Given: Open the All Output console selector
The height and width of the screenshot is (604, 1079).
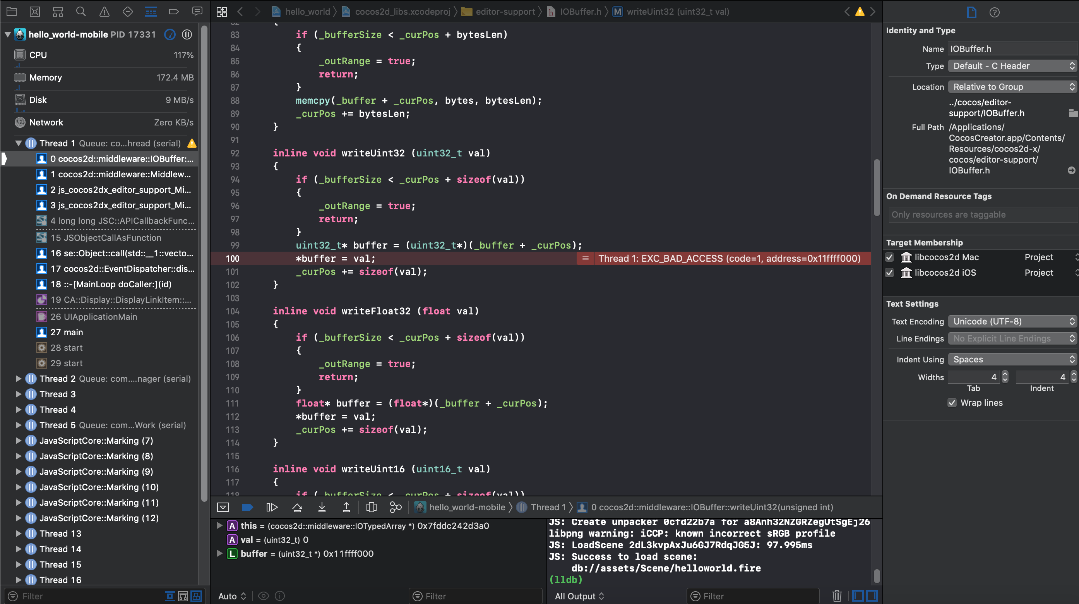Looking at the screenshot, I should tap(579, 596).
